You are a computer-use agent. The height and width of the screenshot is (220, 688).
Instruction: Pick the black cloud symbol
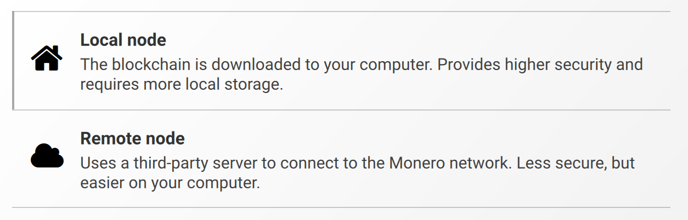pyautogui.click(x=47, y=156)
